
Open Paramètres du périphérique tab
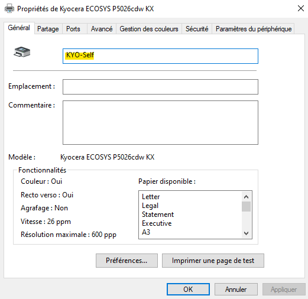[254, 29]
